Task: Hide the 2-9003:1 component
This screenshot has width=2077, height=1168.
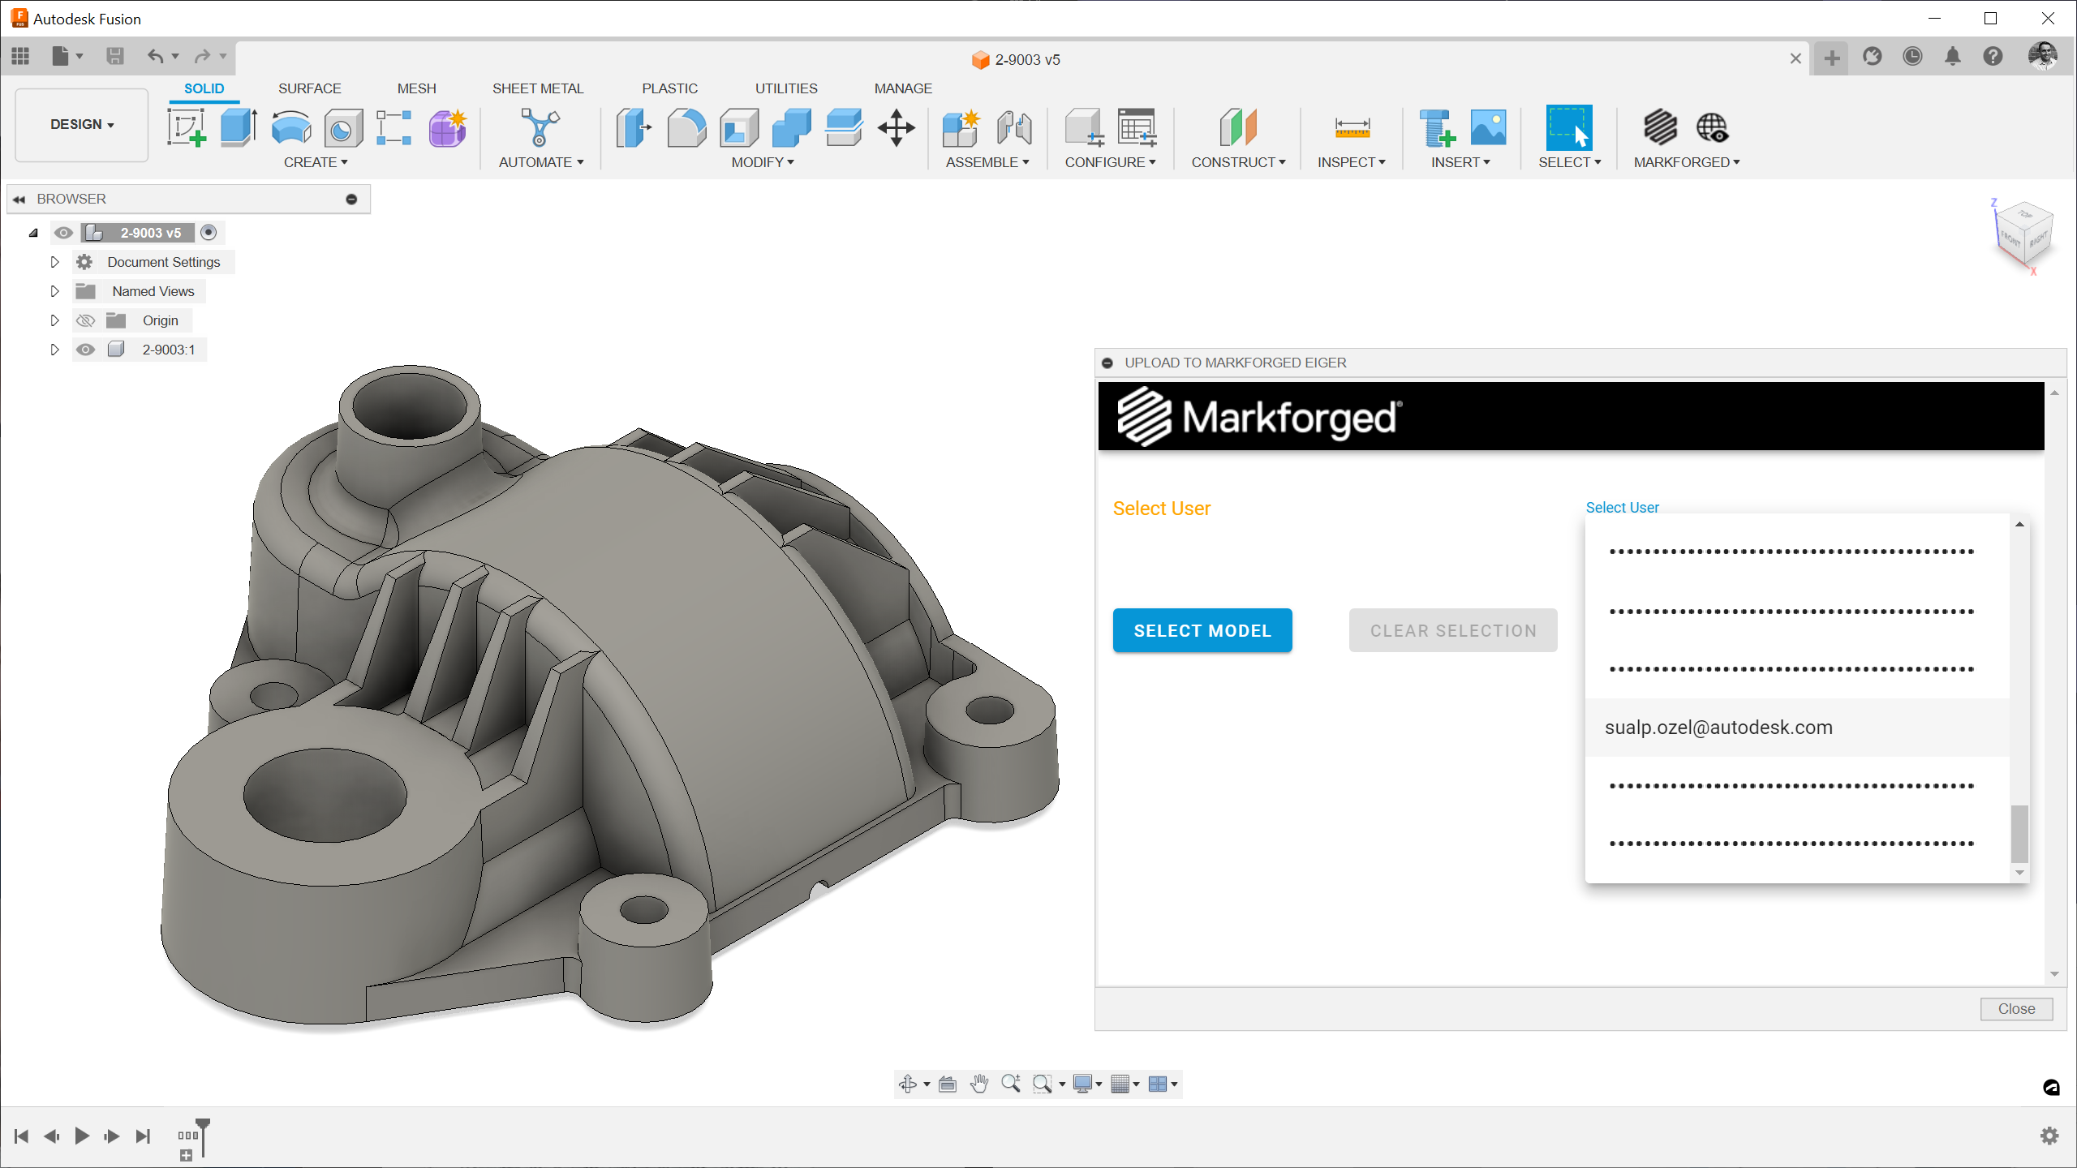Action: [x=85, y=350]
